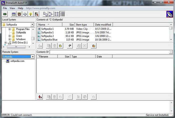Expand the Windows folder node
The width and height of the screenshot is (175, 118).
(x=9, y=39)
